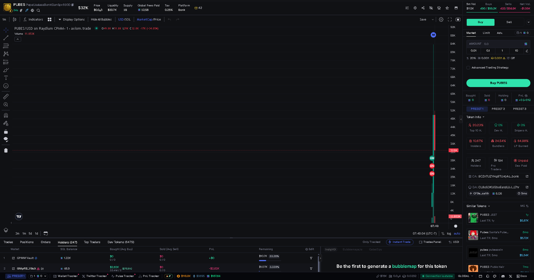This screenshot has width=534, height=280.
Task: Open the candlestick chart type selector
Action: 15,20
